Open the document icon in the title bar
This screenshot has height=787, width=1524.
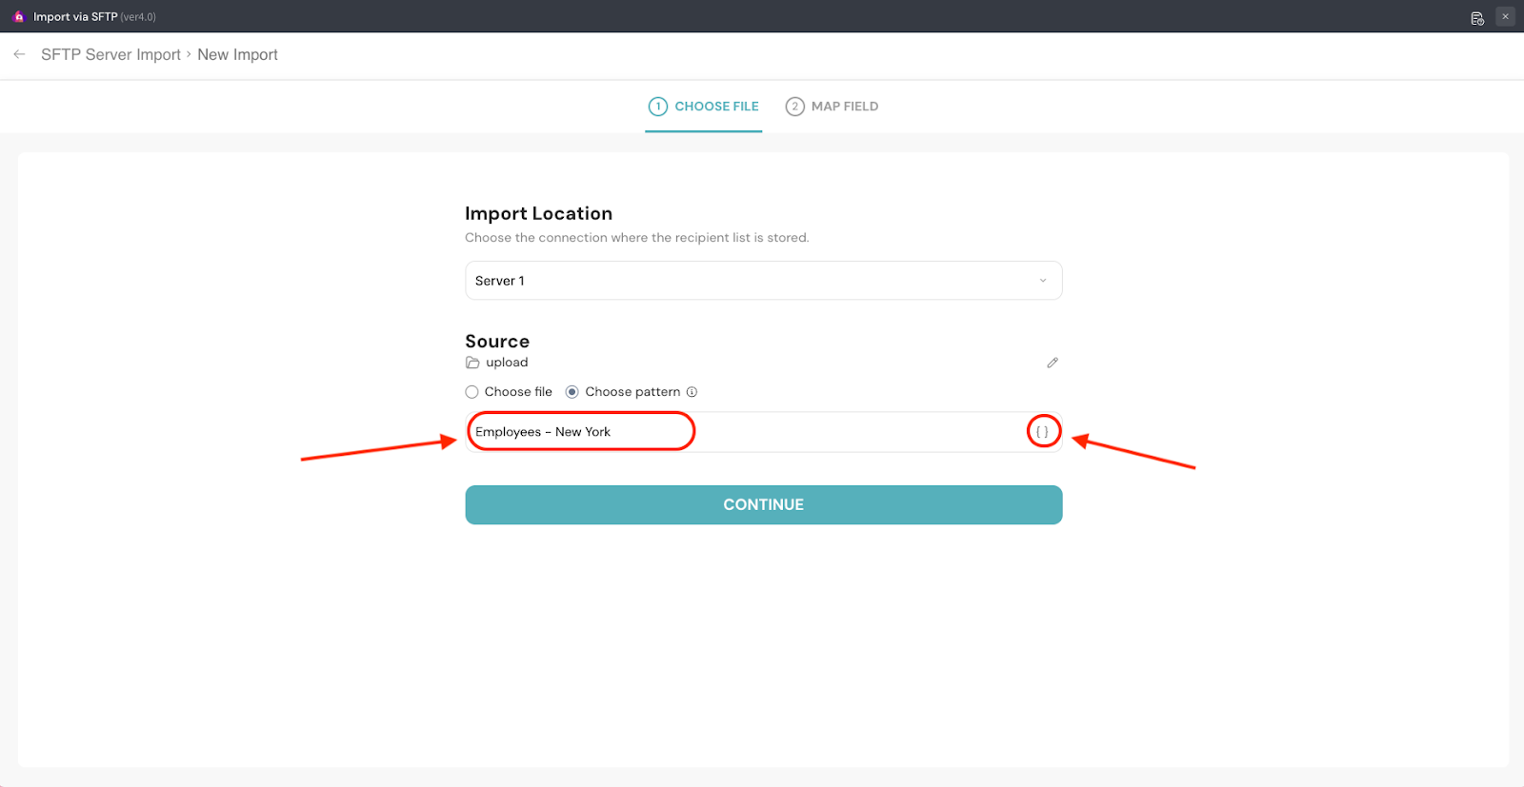[x=1477, y=18]
